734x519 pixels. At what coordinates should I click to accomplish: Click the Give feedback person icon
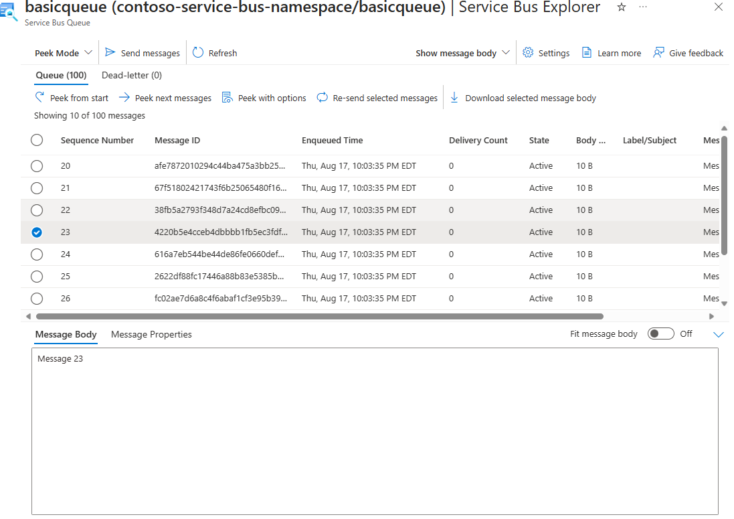point(658,52)
